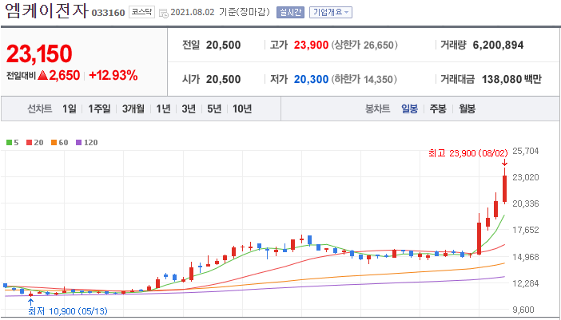Show the 5년 line chart
The width and height of the screenshot is (561, 320).
[x=214, y=109]
